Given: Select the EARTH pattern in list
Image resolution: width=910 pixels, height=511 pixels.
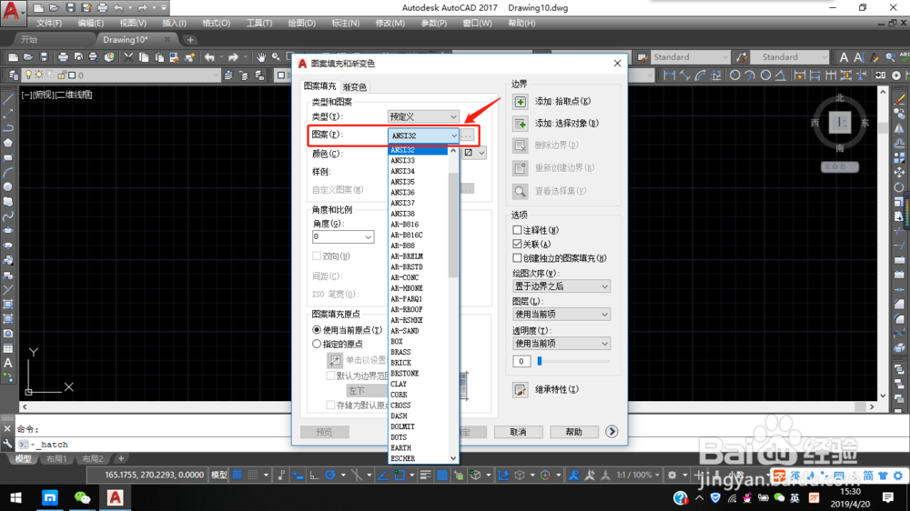Looking at the screenshot, I should [418, 448].
